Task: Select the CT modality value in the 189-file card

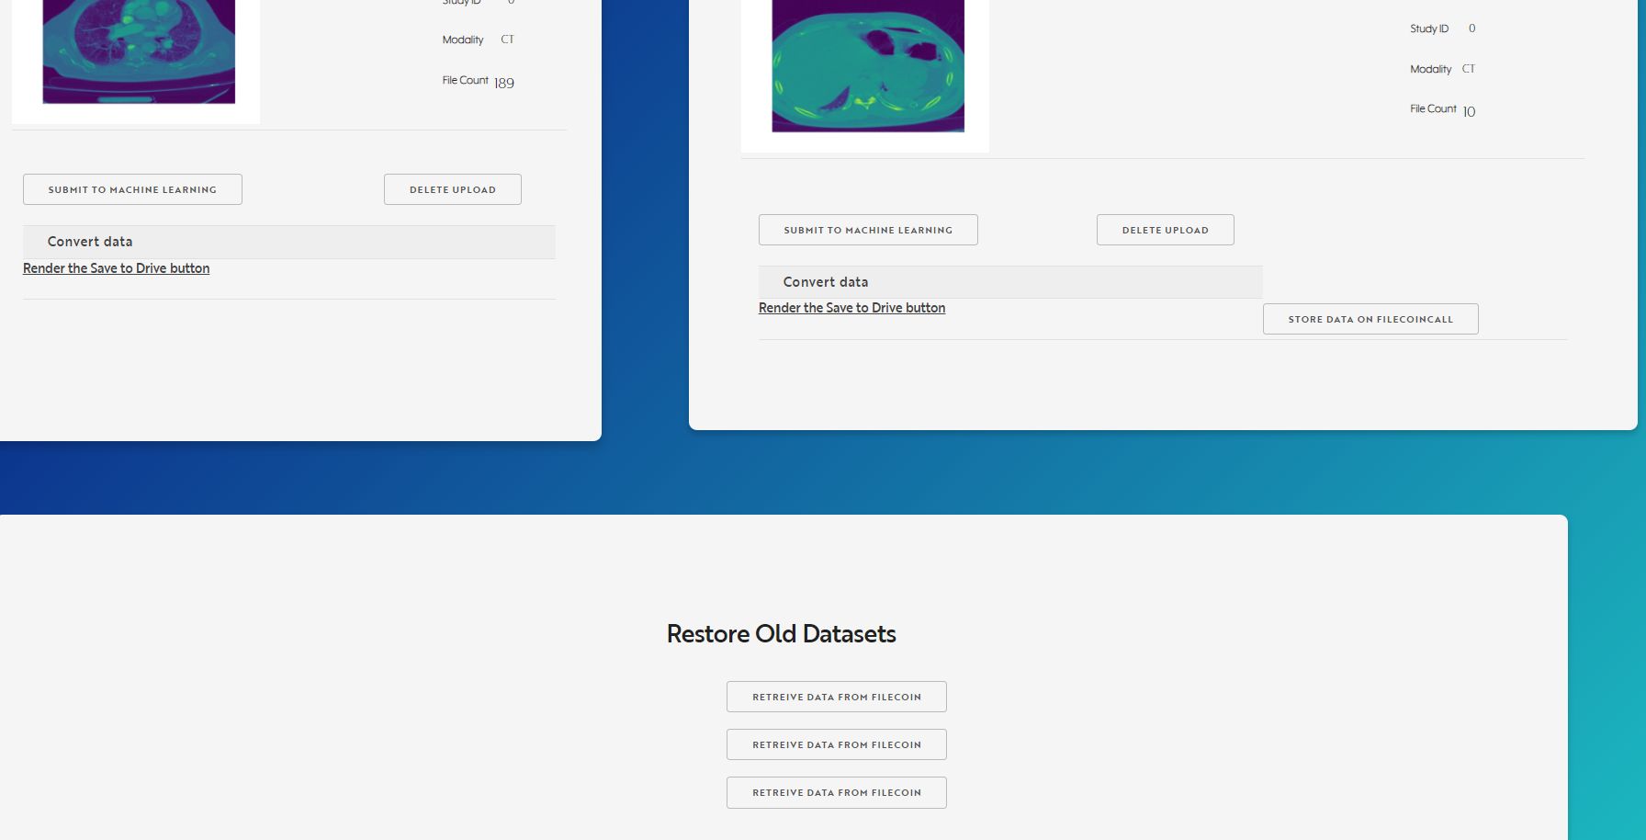Action: click(x=508, y=40)
